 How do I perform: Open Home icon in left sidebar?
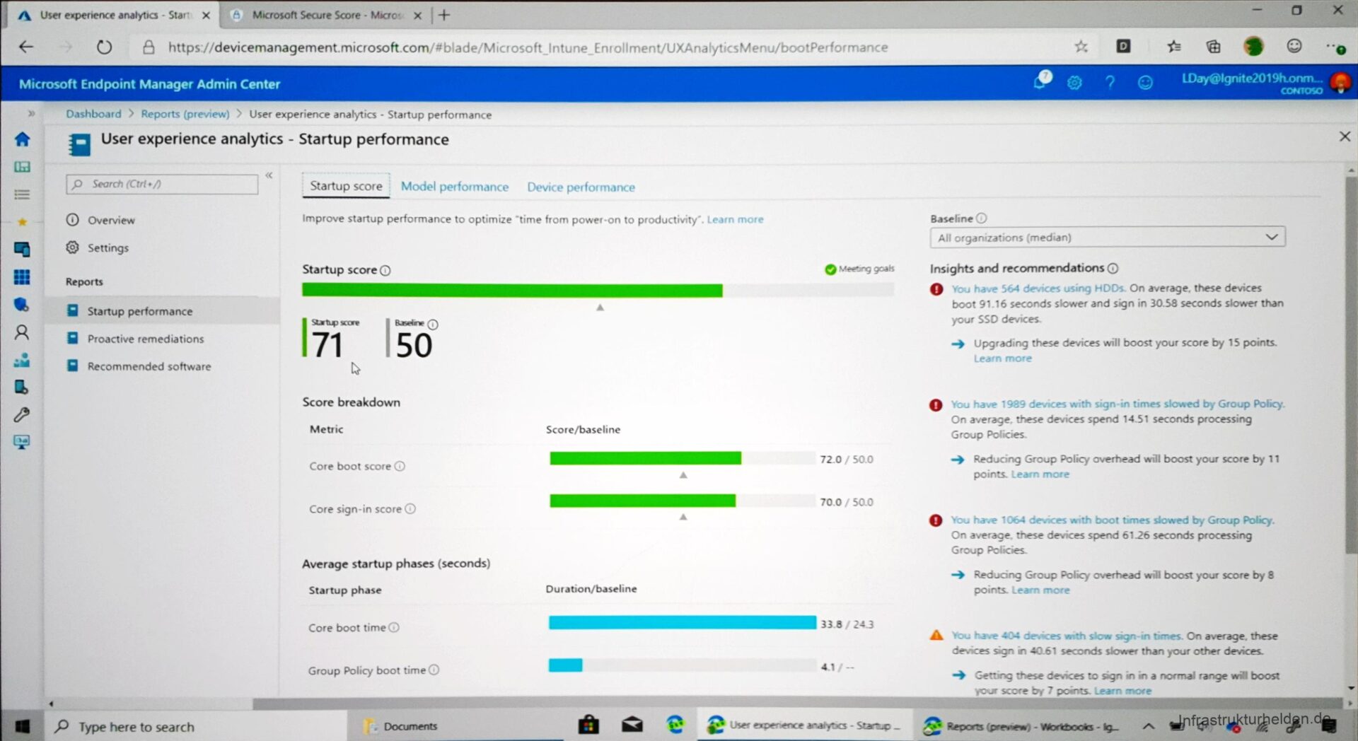[22, 139]
